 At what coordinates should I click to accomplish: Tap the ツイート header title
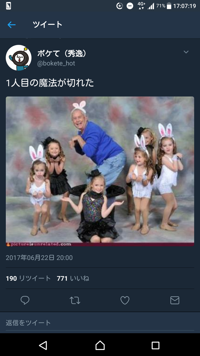(x=47, y=25)
